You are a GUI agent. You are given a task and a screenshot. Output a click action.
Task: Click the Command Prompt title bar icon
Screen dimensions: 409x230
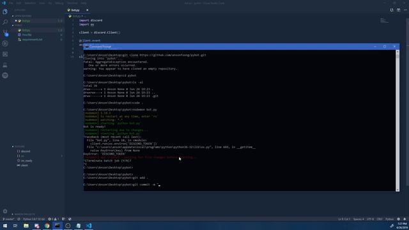pyautogui.click(x=87, y=47)
